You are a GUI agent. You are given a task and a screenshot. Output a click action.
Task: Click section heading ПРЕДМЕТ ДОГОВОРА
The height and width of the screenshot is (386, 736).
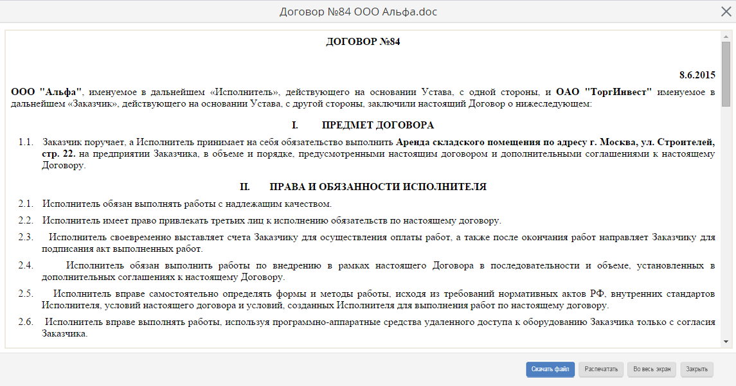click(377, 125)
